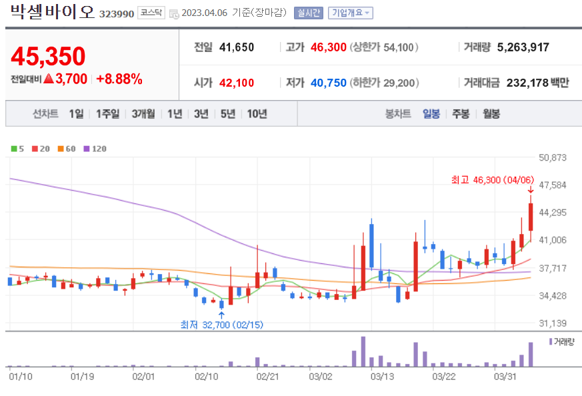Viewport: 582px width, 396px height.
Task: Switch to the 주봉 weekly candle chart
Action: tap(461, 113)
